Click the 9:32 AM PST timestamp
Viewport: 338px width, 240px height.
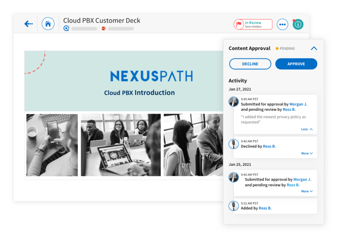pos(250,203)
